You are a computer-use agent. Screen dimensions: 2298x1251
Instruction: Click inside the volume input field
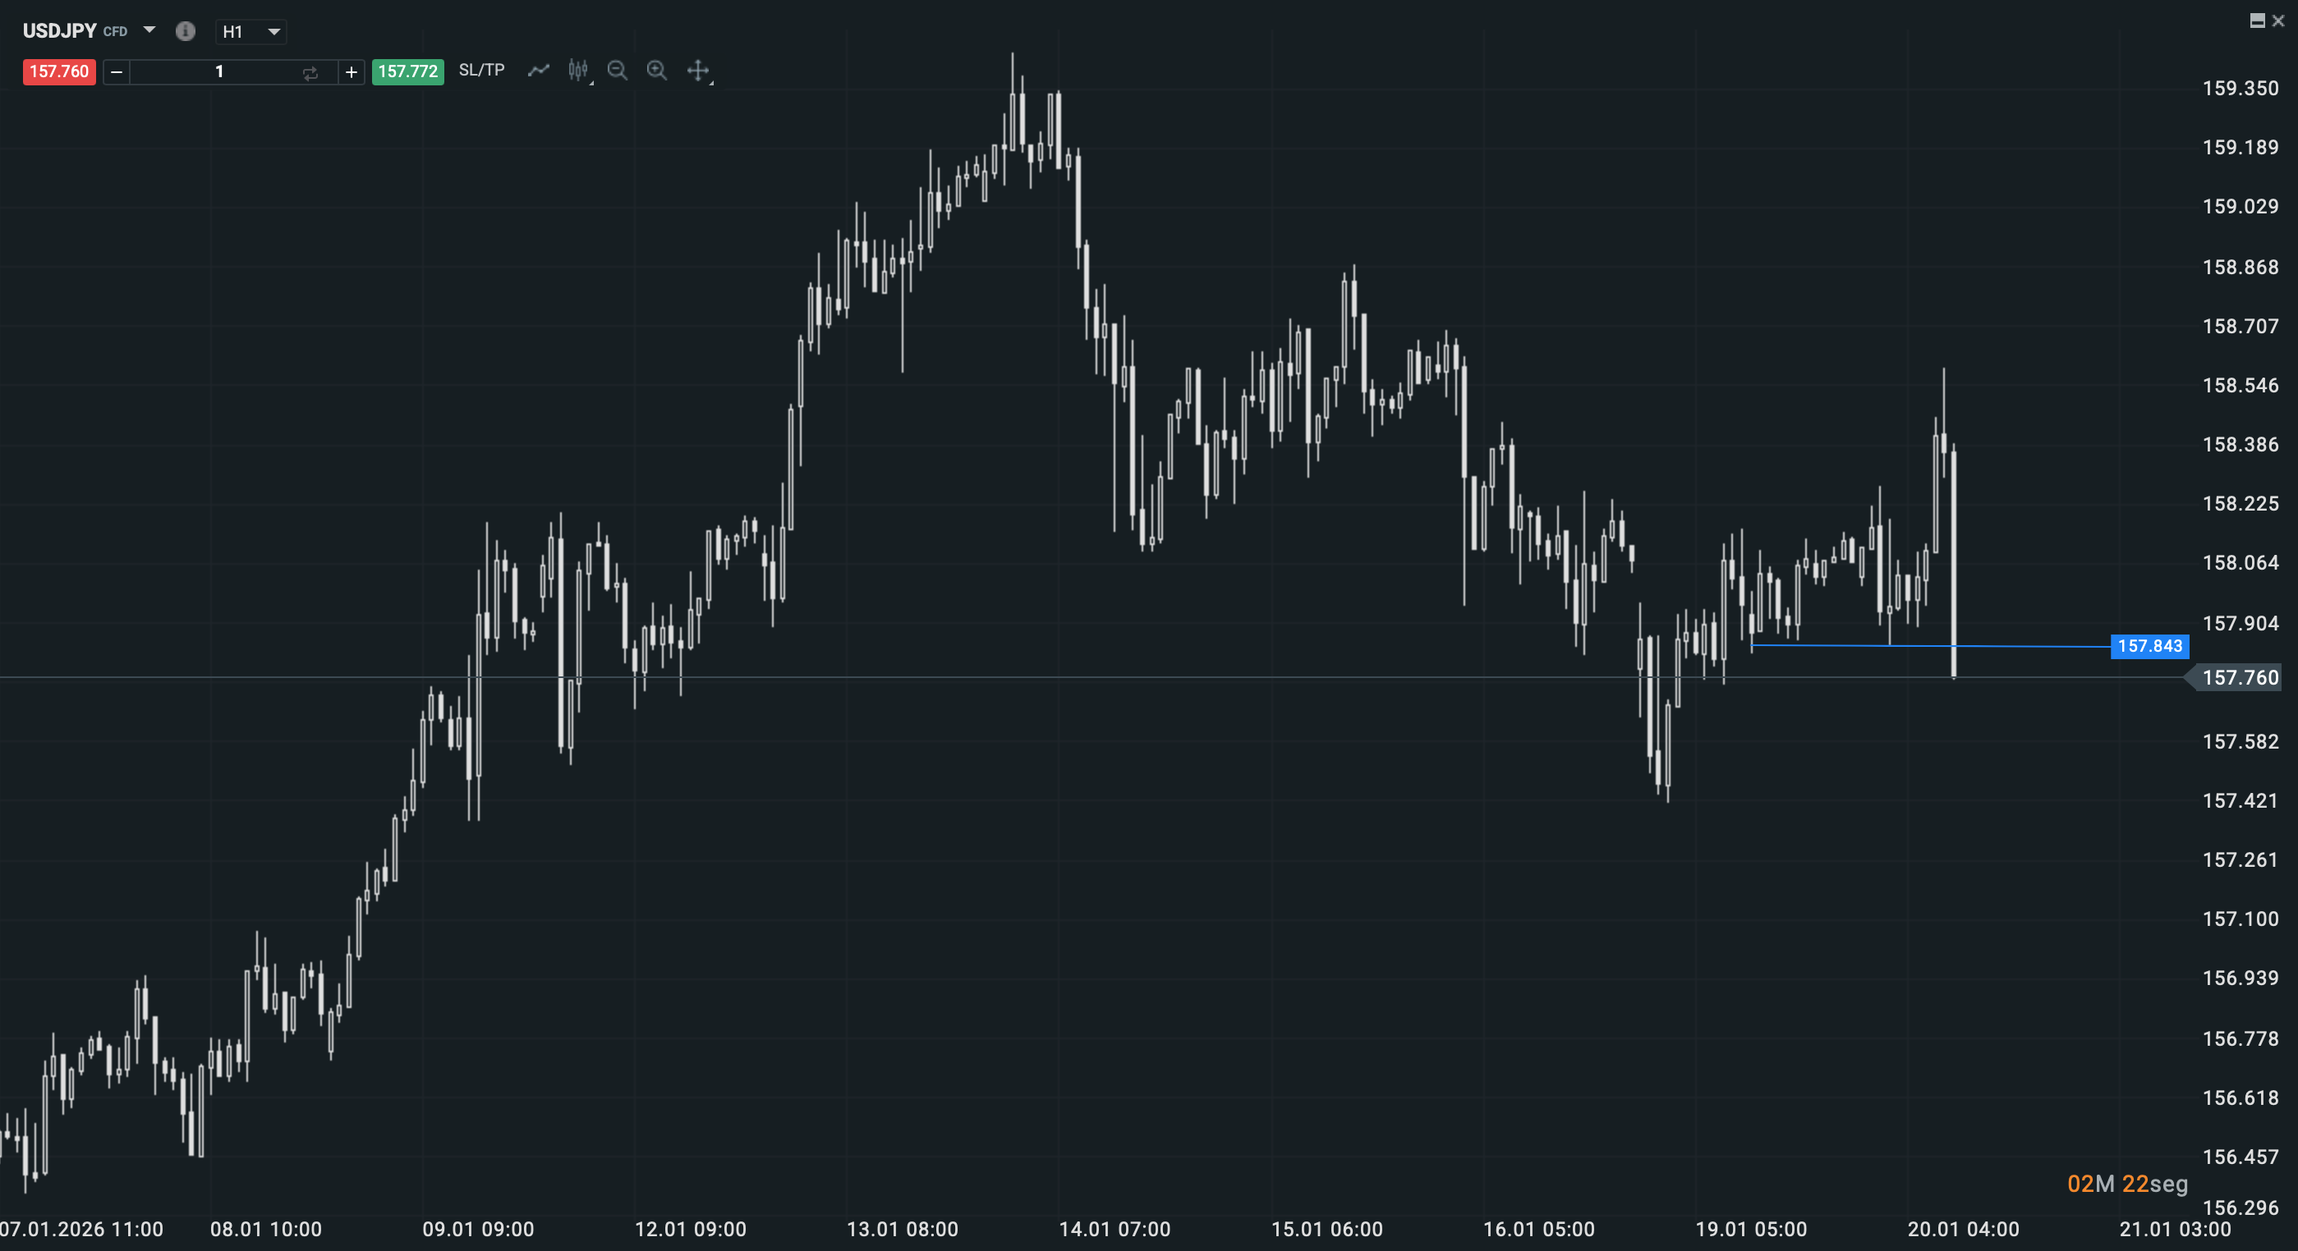219,72
